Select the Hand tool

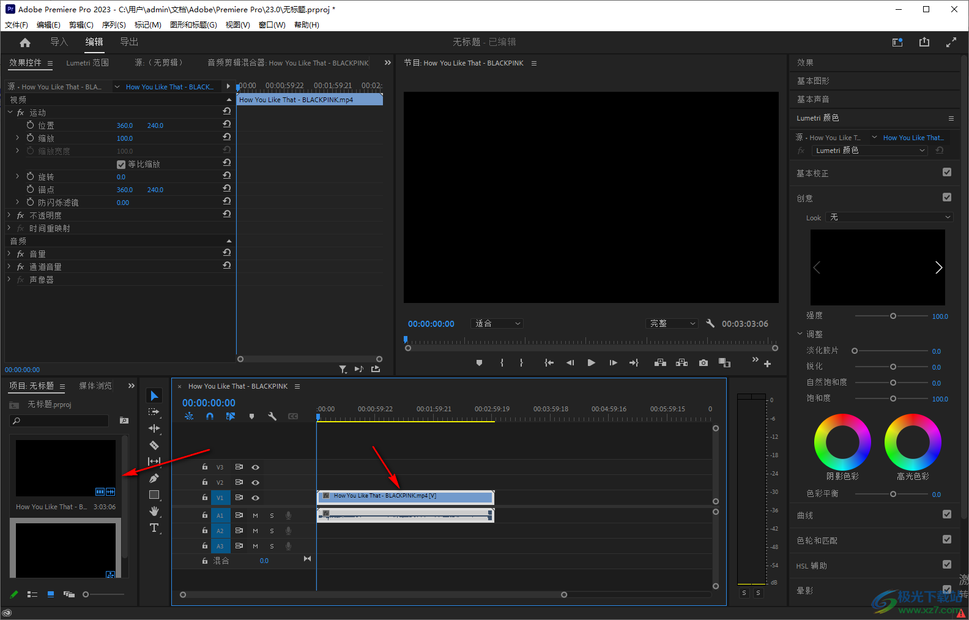click(x=154, y=511)
